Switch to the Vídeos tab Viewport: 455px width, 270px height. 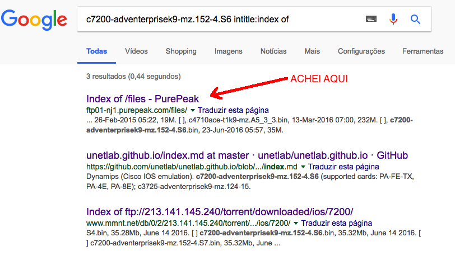[x=136, y=51]
